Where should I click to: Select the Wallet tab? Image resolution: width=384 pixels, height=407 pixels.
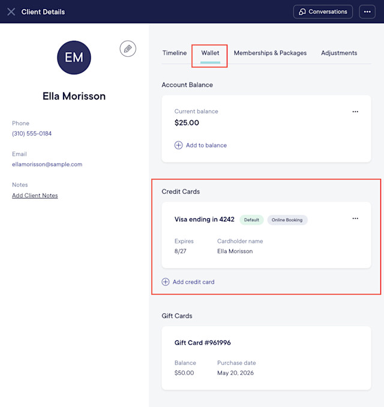[x=210, y=53]
